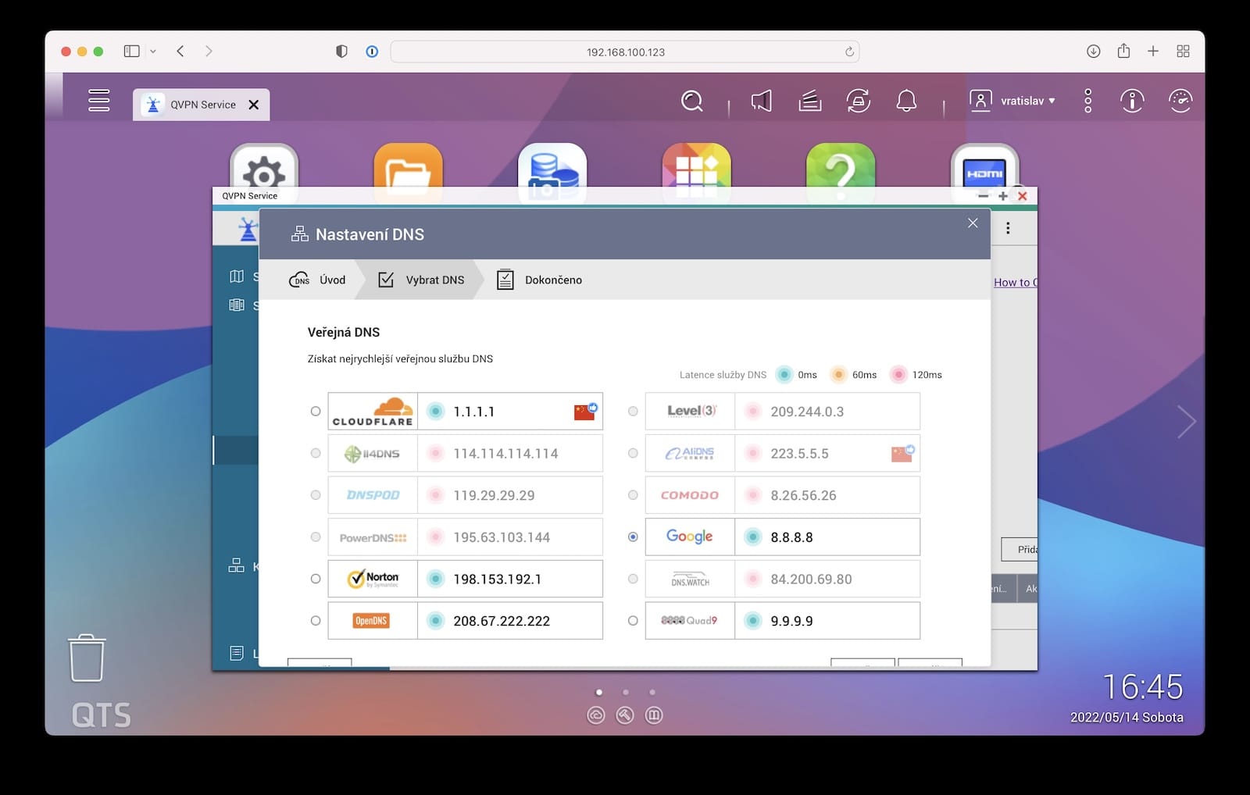Open event notifications bell icon
Viewport: 1250px width, 795px height.
click(906, 101)
